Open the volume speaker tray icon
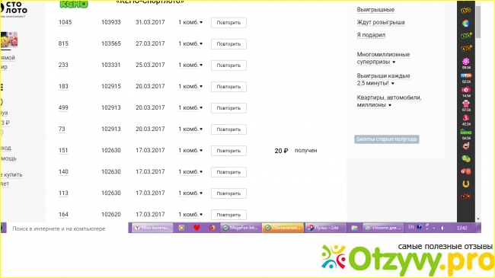495x278 pixels. click(x=442, y=228)
